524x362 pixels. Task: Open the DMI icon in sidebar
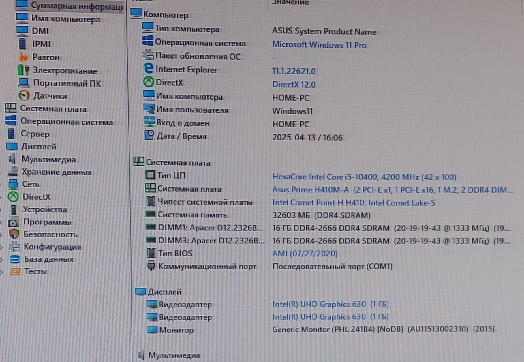(22, 31)
